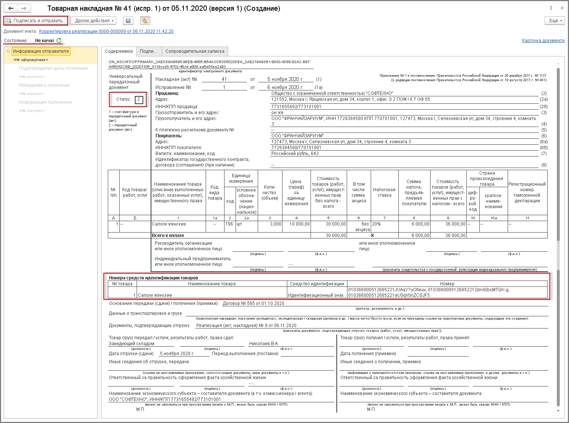Screen dimensions: 569x423
Task: Click the scroll-down arrow of the document
Action: [x=558, y=410]
